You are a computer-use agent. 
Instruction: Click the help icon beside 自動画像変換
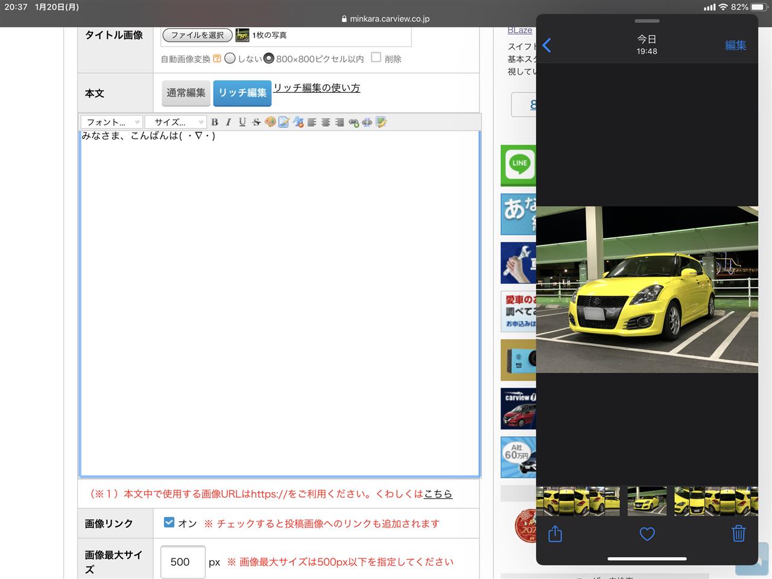(x=217, y=59)
